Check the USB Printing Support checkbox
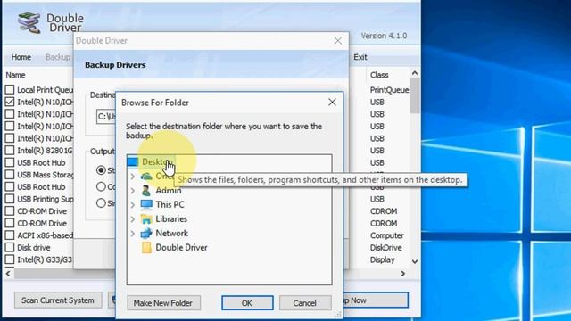Viewport: 571px width, 321px height. [x=10, y=199]
